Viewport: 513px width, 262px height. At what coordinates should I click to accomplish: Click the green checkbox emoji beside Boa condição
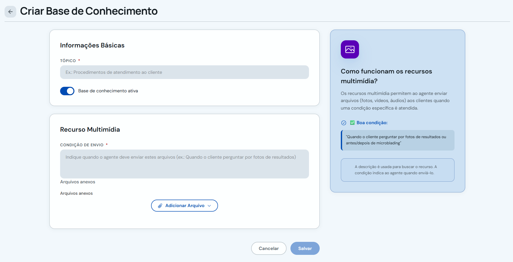point(353,123)
